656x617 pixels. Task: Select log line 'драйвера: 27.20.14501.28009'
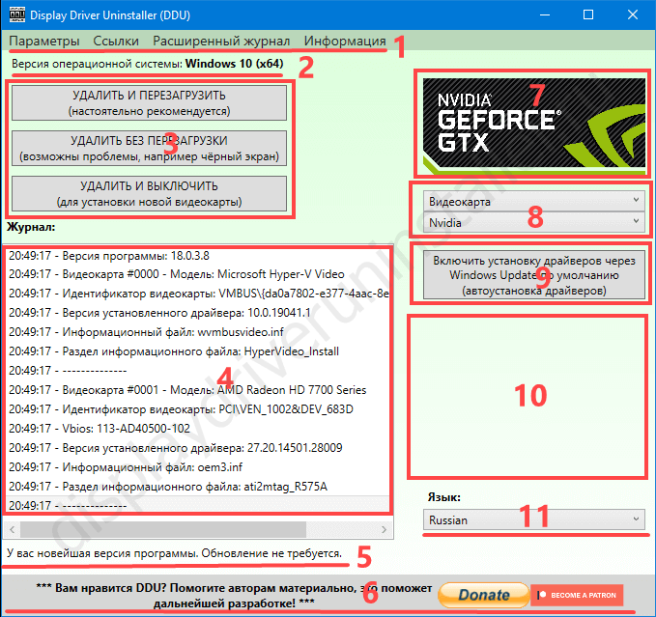198,448
